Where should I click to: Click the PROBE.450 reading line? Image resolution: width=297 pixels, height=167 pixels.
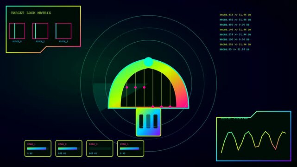234,25
